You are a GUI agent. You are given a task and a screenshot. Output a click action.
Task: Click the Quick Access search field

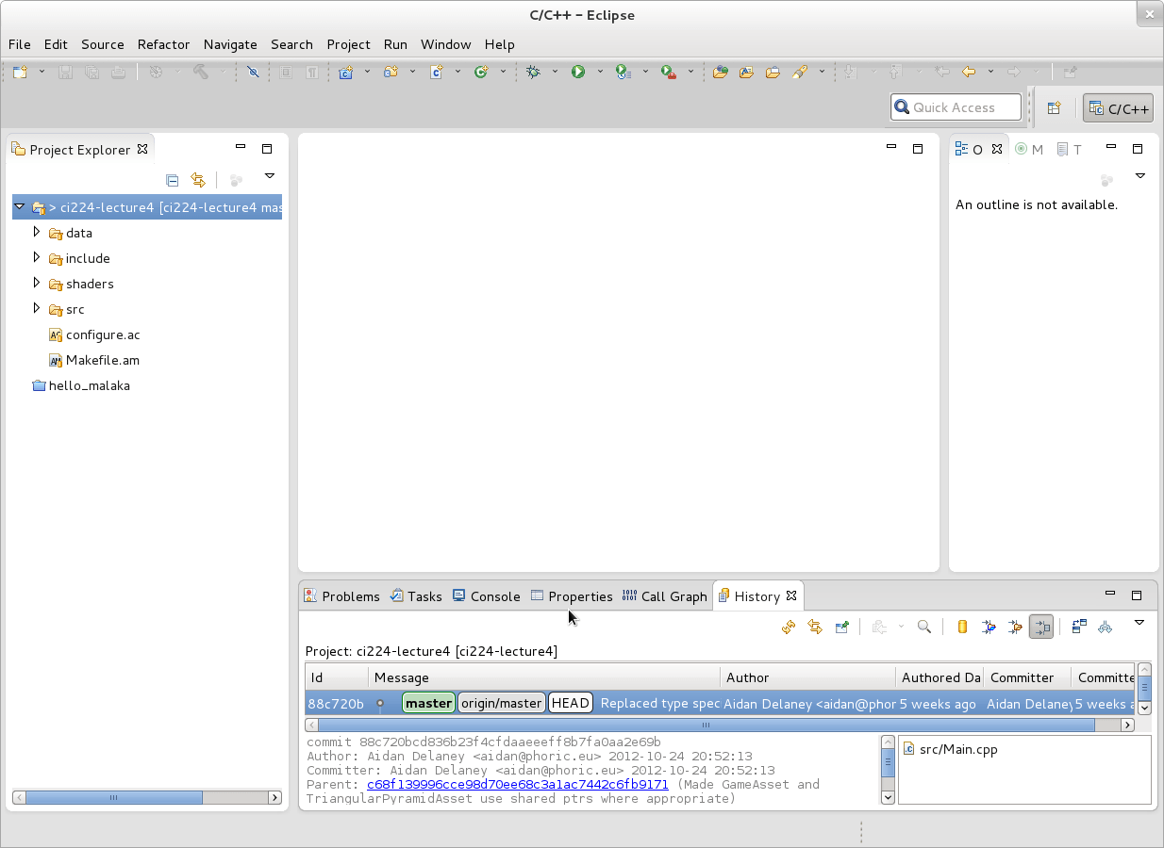click(x=956, y=107)
